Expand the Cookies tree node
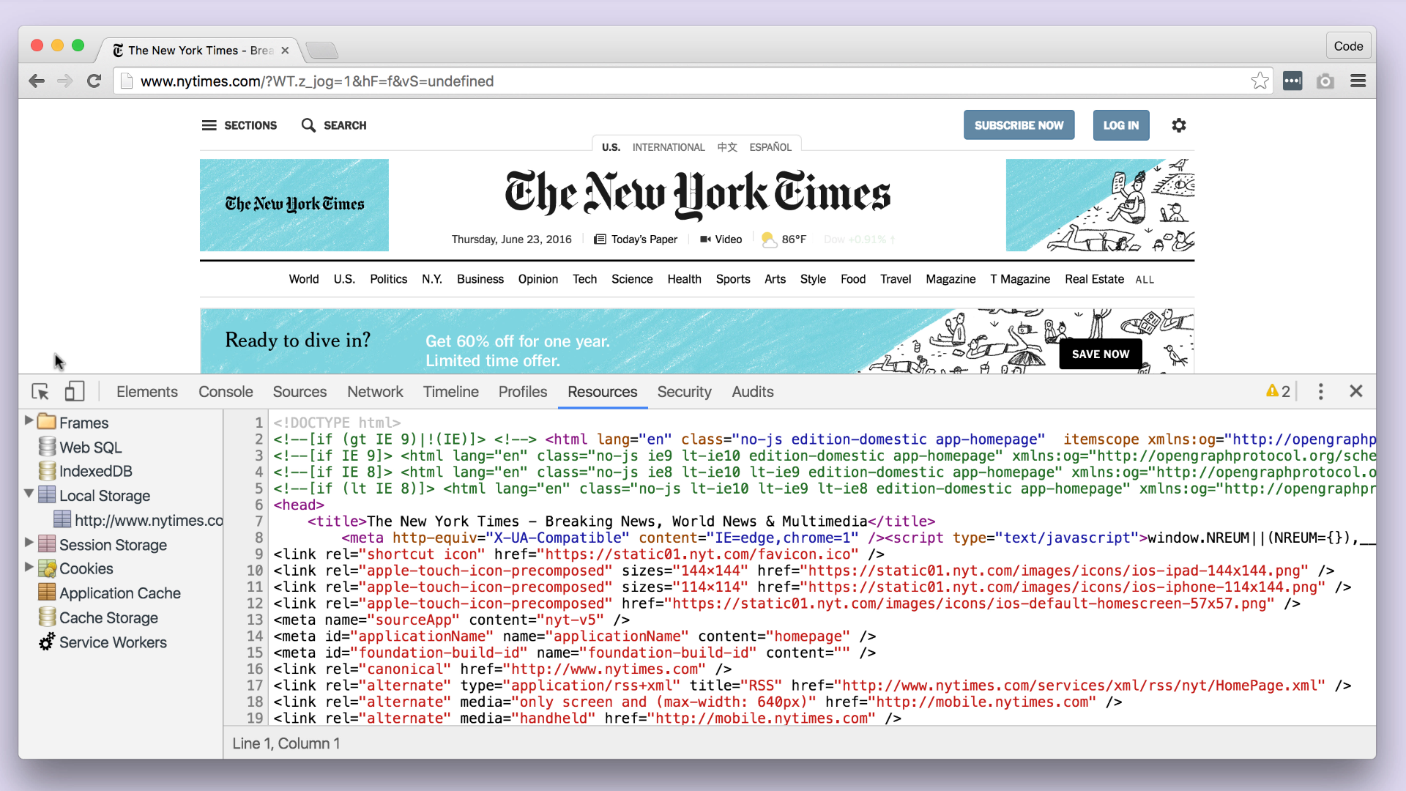The width and height of the screenshot is (1406, 791). (x=29, y=567)
